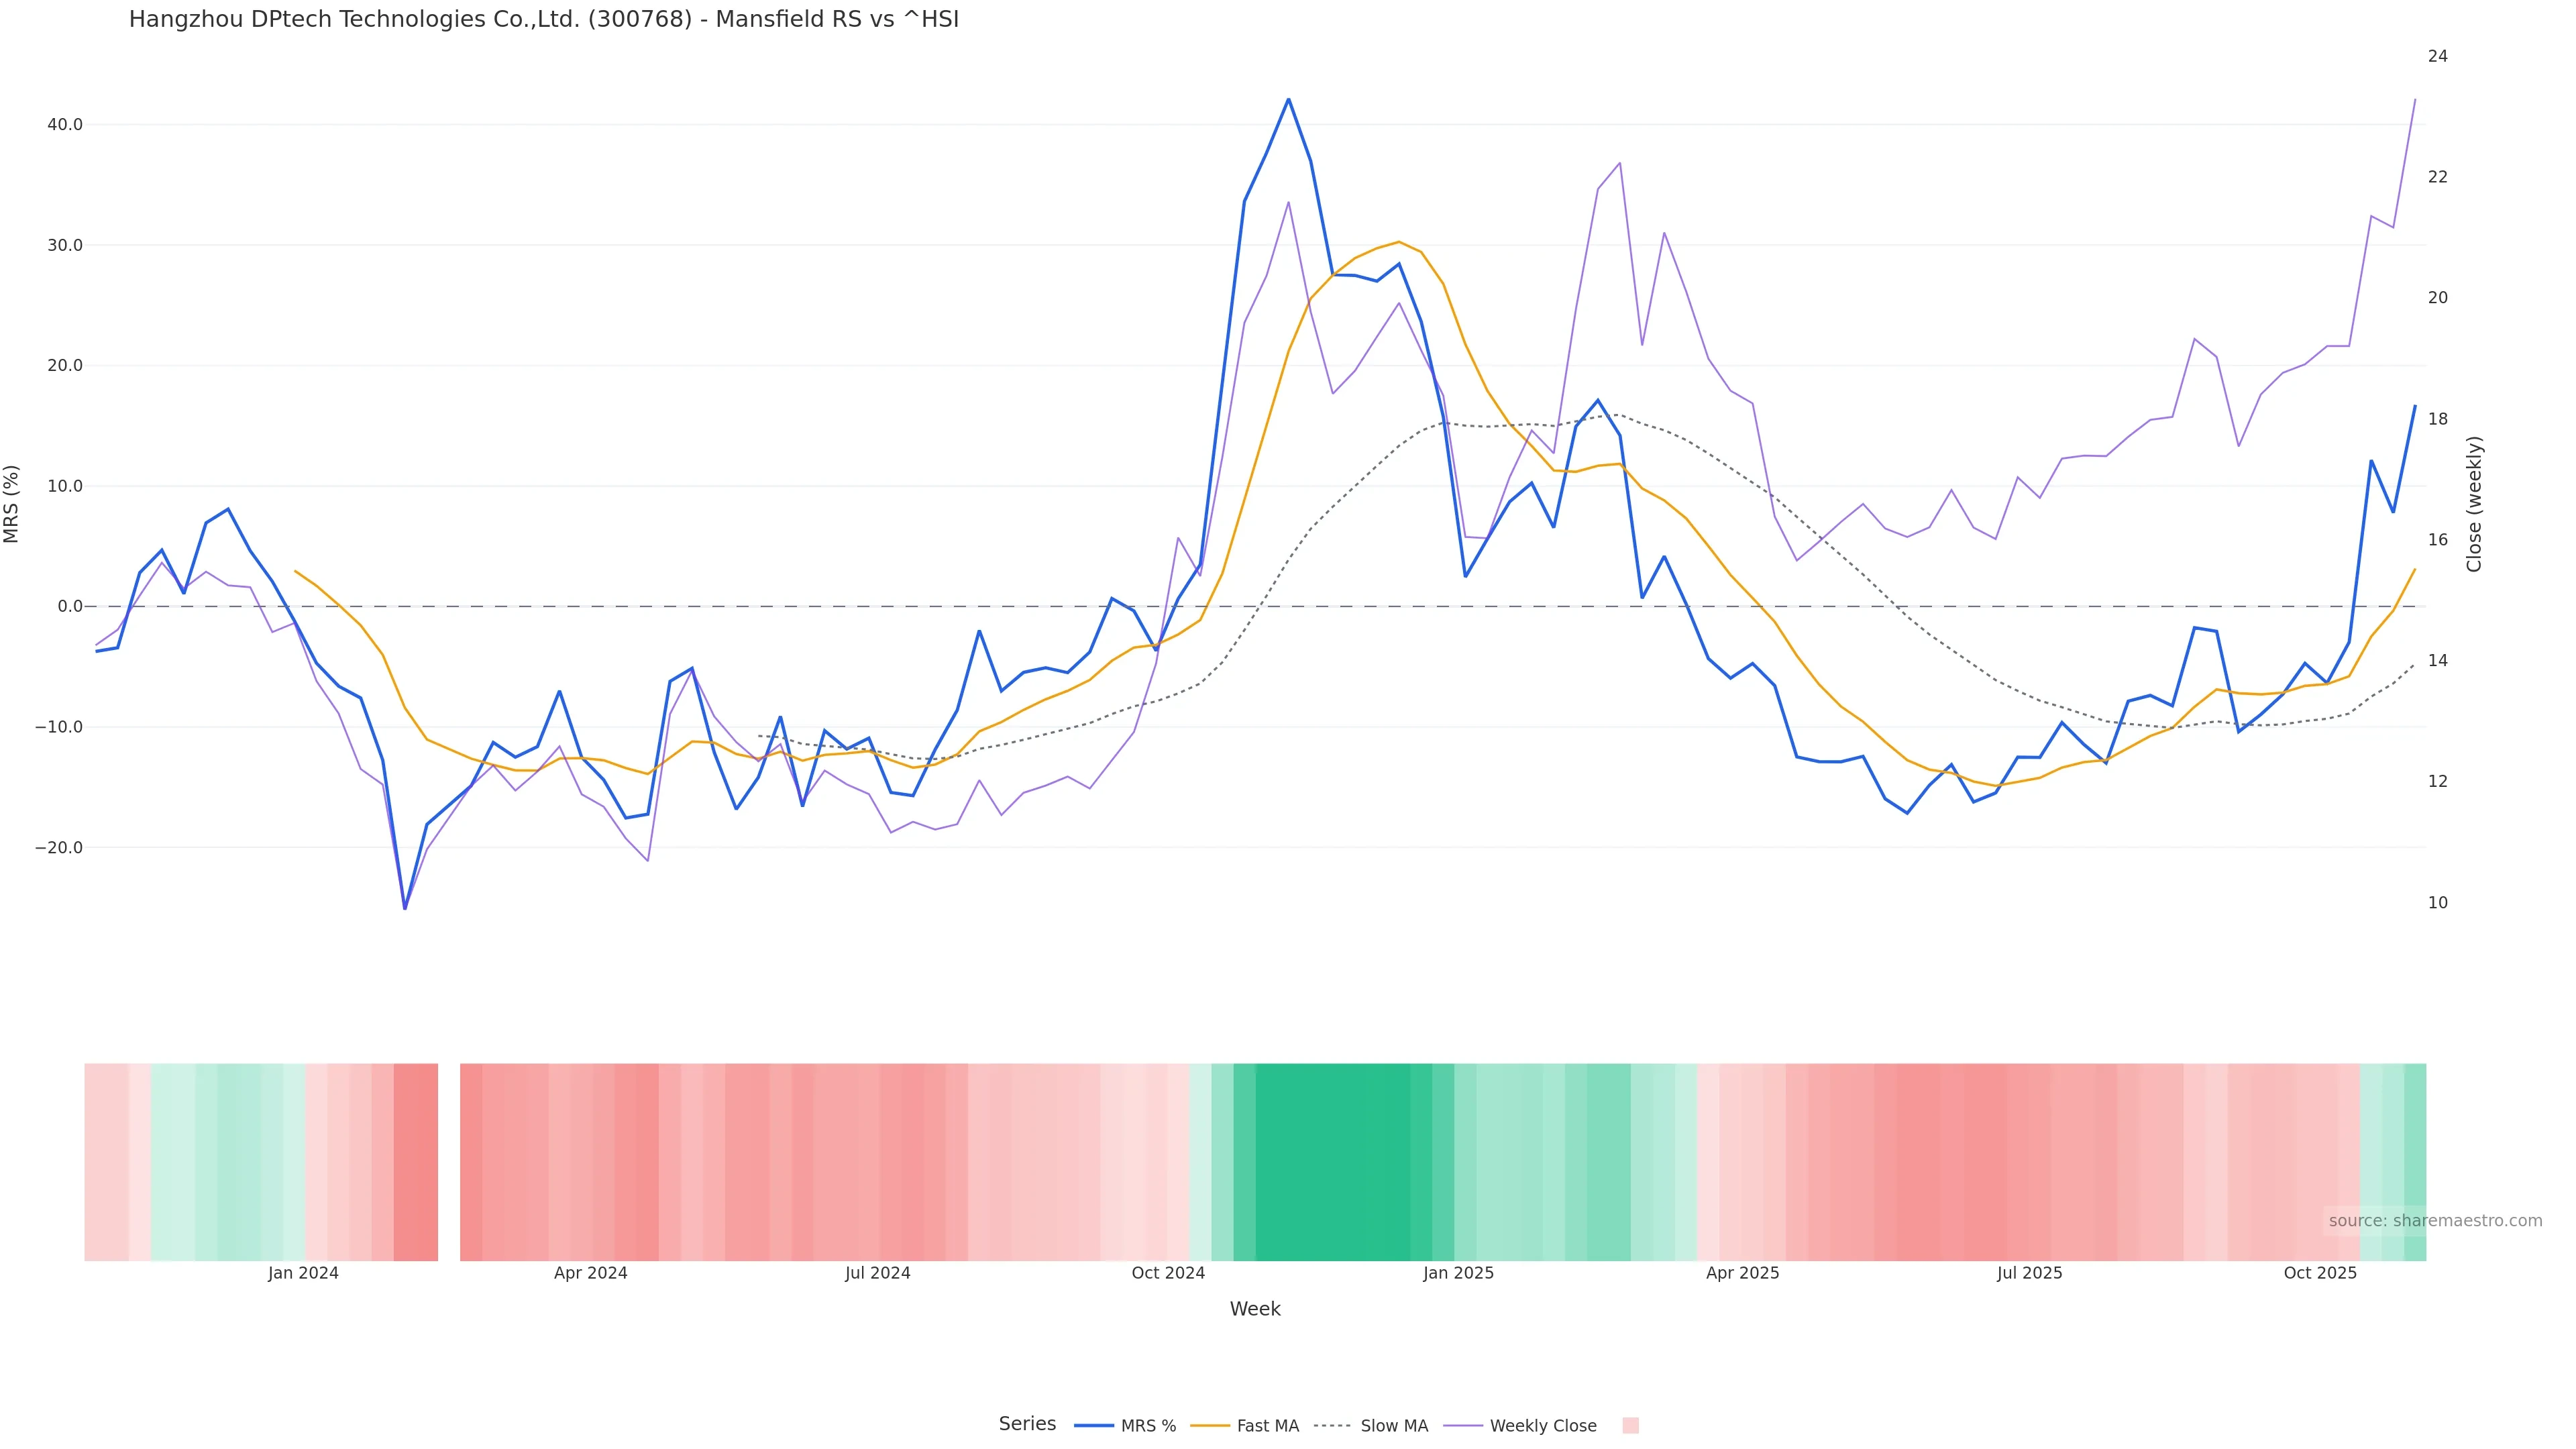Click the Close (weekly) right axis title
The image size is (2576, 1449).
pyautogui.click(x=2474, y=504)
